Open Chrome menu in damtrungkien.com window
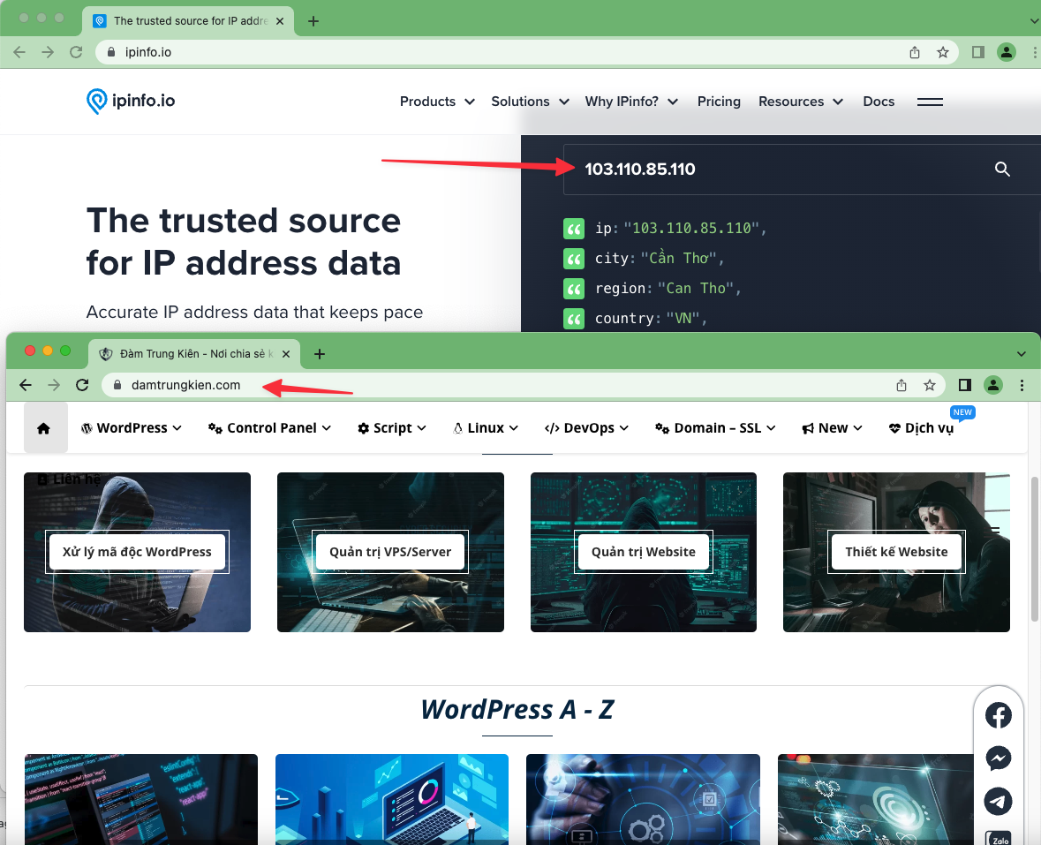This screenshot has width=1041, height=845. [x=1022, y=385]
